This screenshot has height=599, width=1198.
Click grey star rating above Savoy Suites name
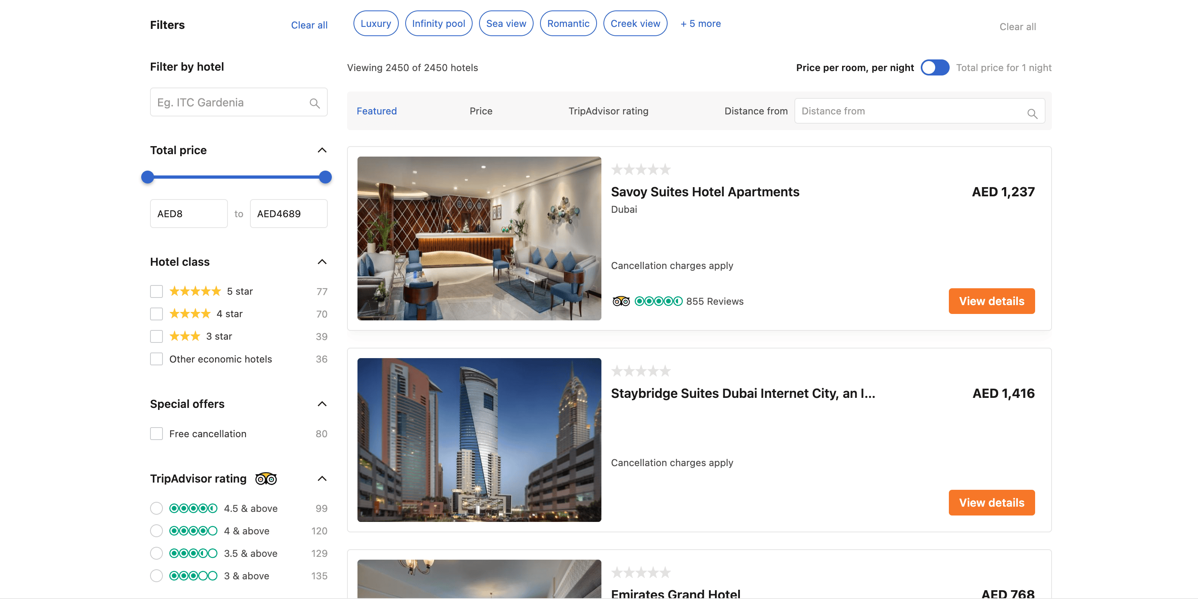(641, 169)
